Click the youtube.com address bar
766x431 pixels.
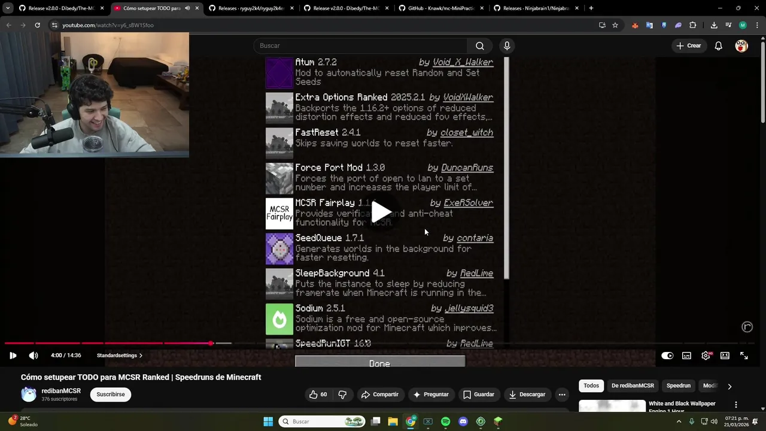[323, 25]
